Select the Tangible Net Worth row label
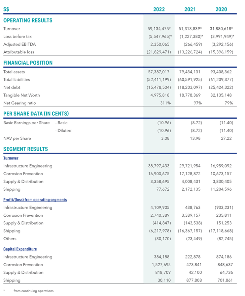 point(22,95)
